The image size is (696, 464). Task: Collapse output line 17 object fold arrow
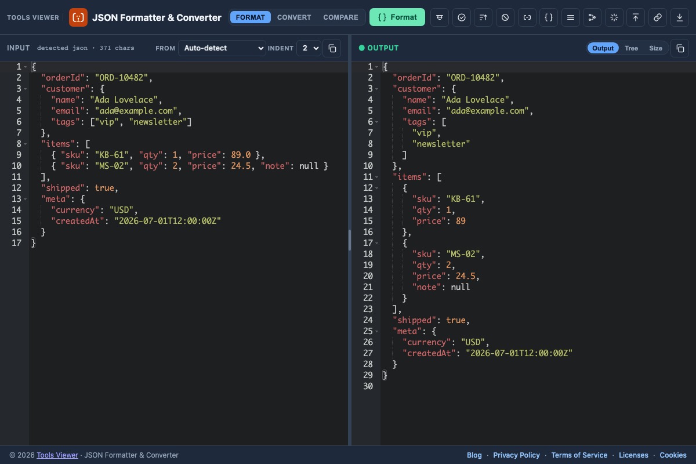coord(377,243)
